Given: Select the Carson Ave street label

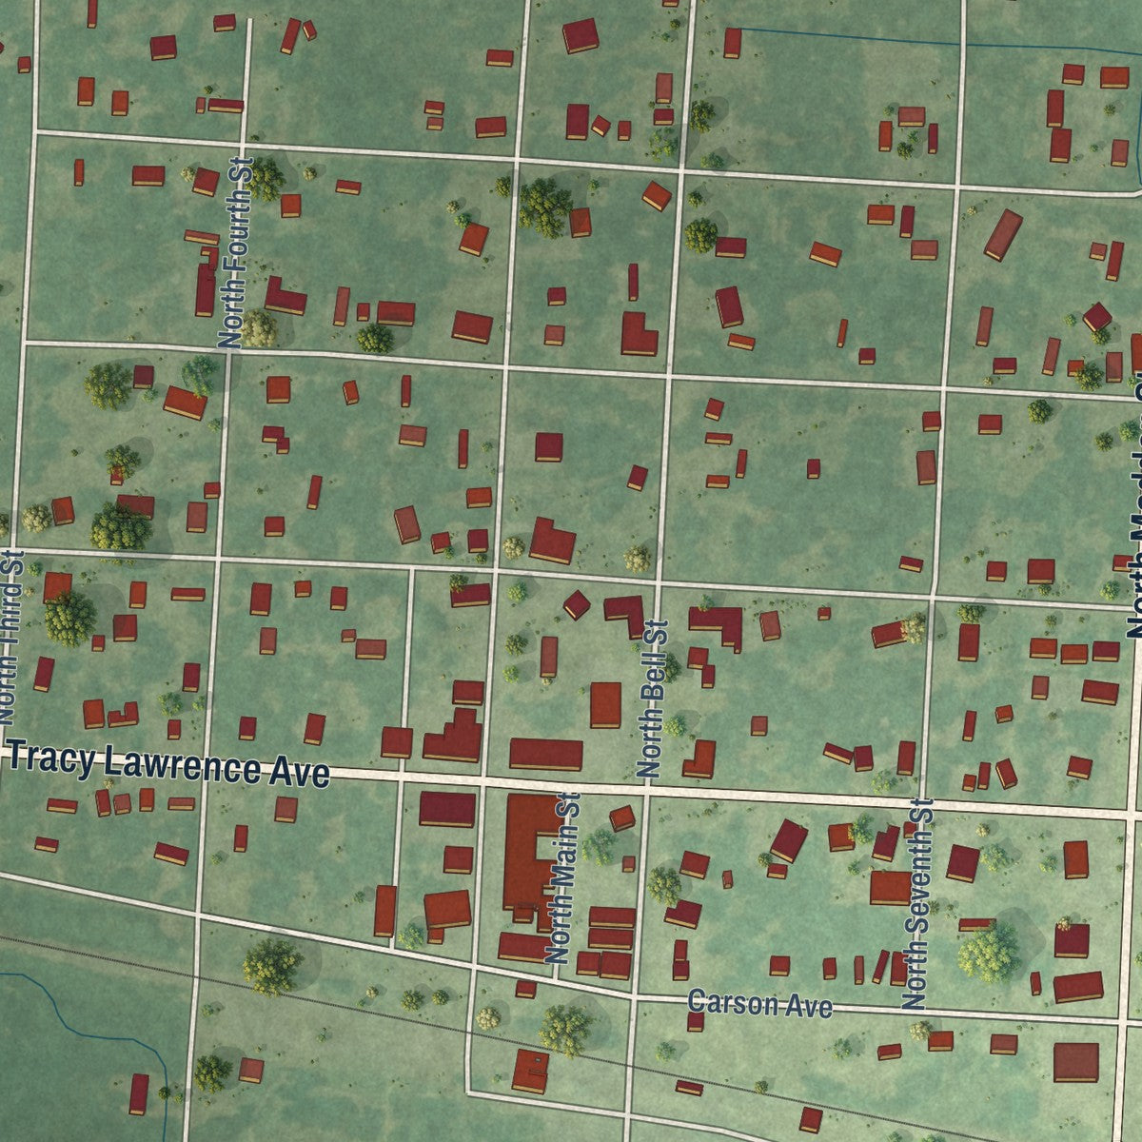Looking at the screenshot, I should pyautogui.click(x=759, y=1005).
